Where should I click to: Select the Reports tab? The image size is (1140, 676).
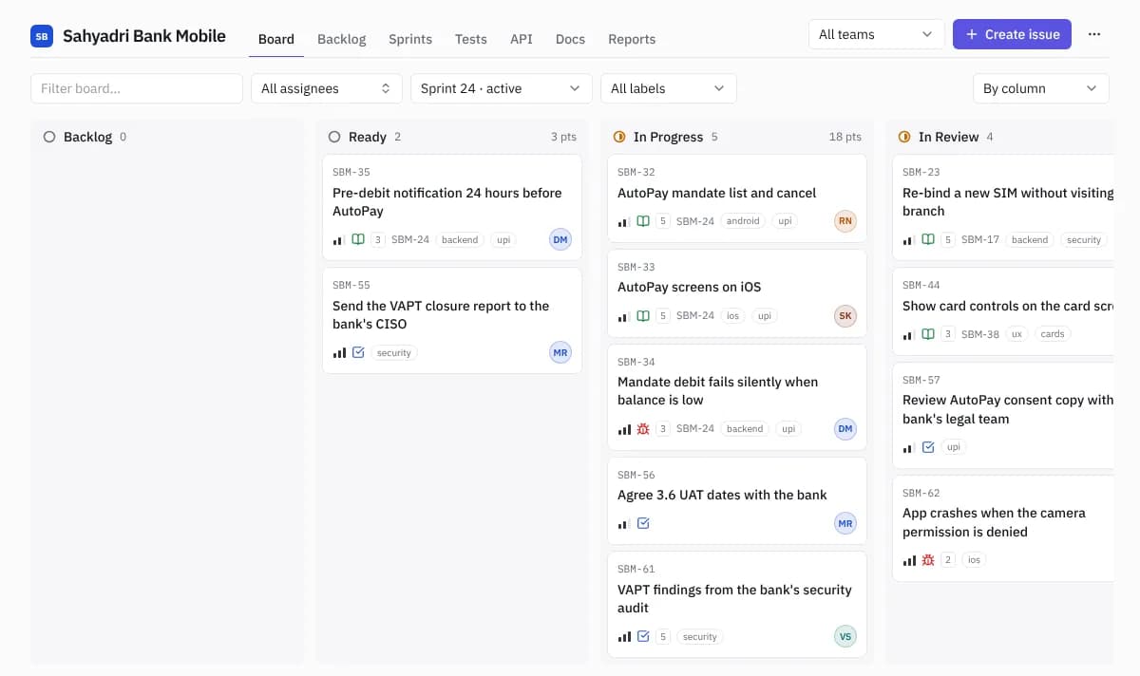pyautogui.click(x=632, y=39)
